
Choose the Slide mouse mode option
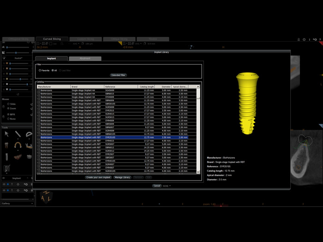click(8, 104)
